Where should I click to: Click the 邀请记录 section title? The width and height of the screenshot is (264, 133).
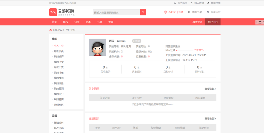click(x=94, y=119)
